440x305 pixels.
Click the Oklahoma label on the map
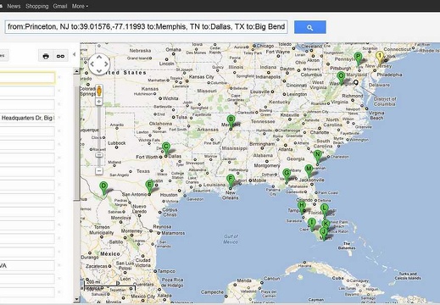pos(160,124)
